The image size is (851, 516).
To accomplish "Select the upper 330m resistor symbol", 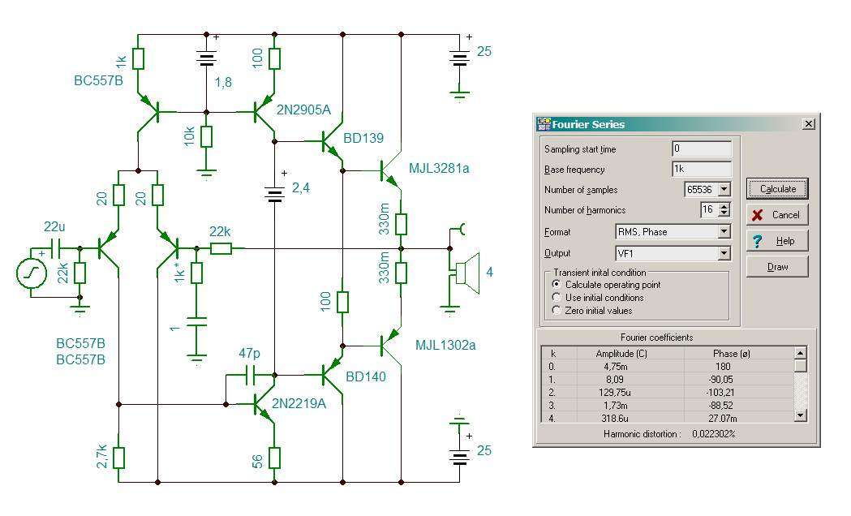I will coord(401,224).
